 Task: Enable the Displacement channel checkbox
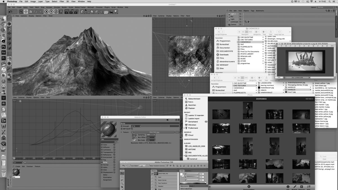click(x=114, y=173)
